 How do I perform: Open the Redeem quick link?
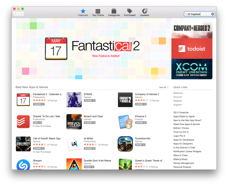tap(177, 101)
